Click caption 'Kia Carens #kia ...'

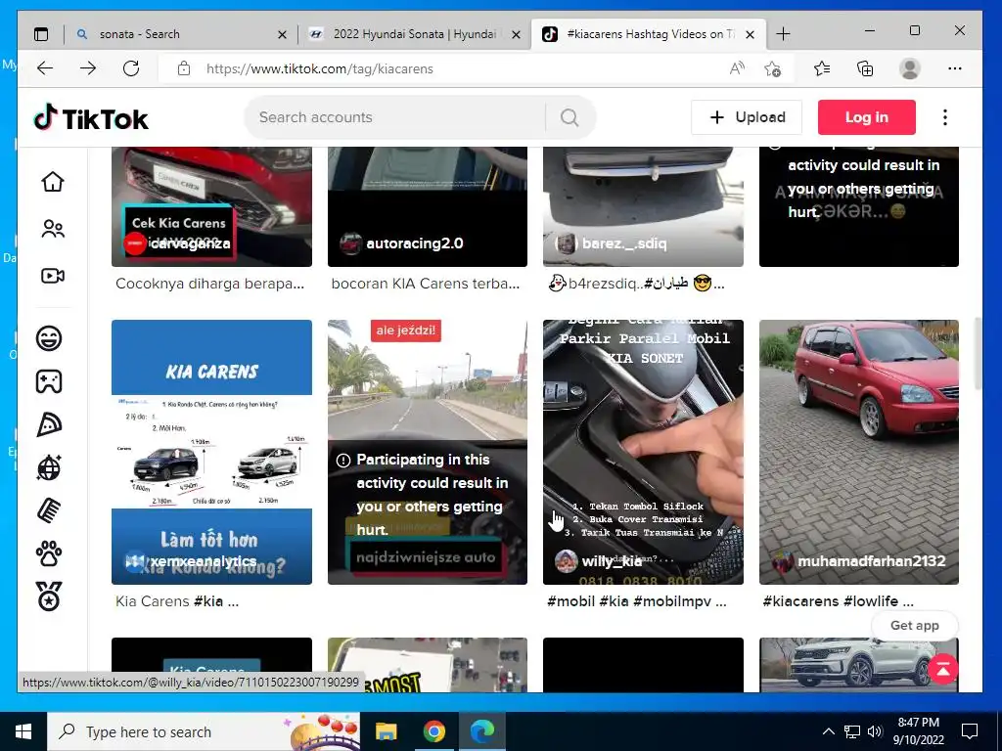(177, 601)
